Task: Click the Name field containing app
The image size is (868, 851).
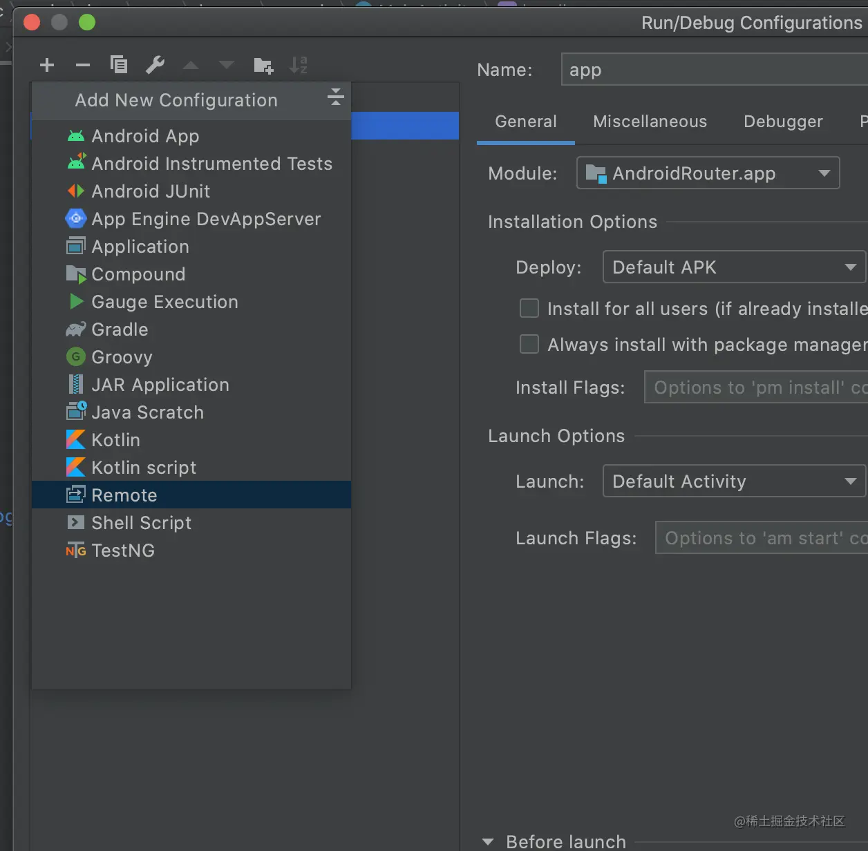Action: 715,69
